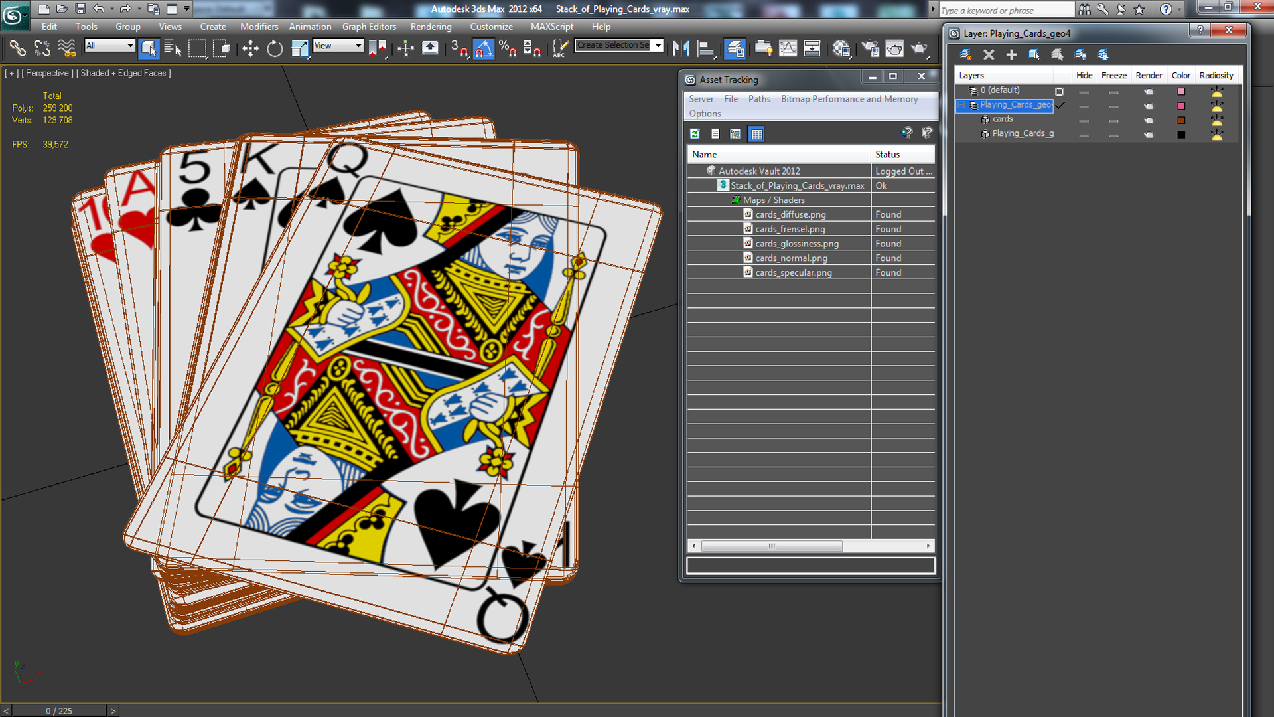Click color swatch of Playing_Cards_geo4 layer
Screen dimensions: 1274x717
[x=1181, y=106]
